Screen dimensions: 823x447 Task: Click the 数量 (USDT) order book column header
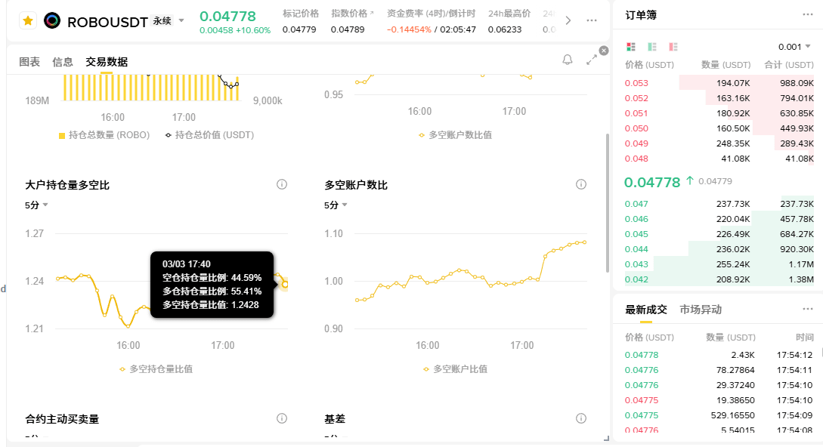(x=726, y=65)
